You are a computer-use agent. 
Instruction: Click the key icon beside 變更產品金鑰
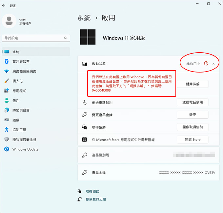85,115
